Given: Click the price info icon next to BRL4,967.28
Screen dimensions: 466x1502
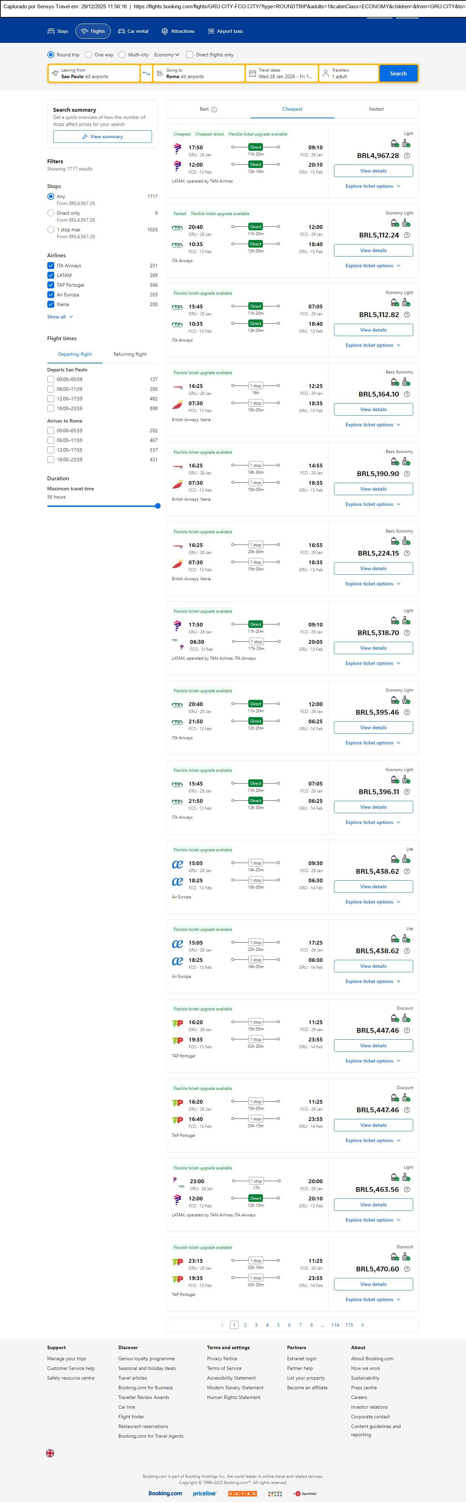Looking at the screenshot, I should [x=407, y=156].
